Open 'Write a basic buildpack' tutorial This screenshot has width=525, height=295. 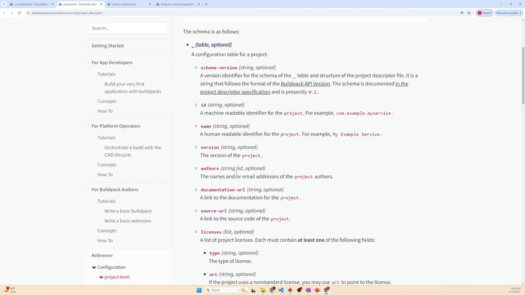point(128,211)
